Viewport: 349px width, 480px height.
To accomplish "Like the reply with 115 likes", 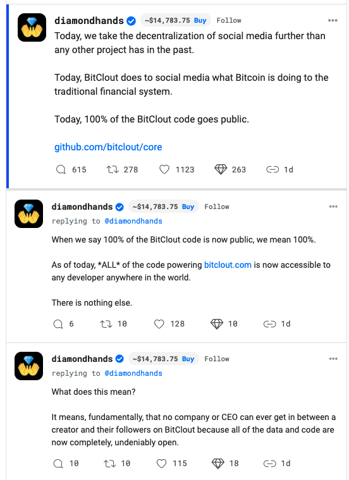I will (161, 464).
